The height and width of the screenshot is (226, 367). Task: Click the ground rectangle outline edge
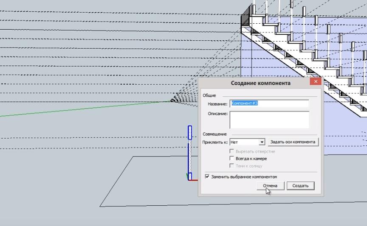point(149,206)
